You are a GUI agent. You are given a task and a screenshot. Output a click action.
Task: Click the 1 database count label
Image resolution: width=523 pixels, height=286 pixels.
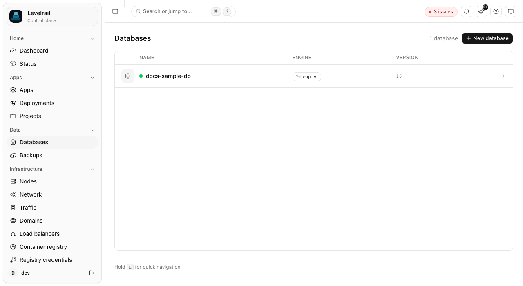pos(444,38)
